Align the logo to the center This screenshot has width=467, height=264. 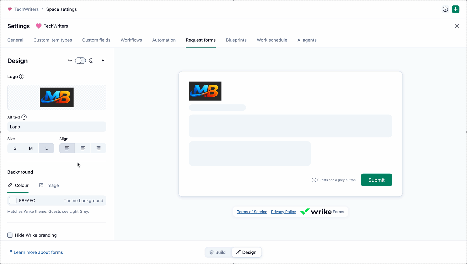click(x=83, y=148)
